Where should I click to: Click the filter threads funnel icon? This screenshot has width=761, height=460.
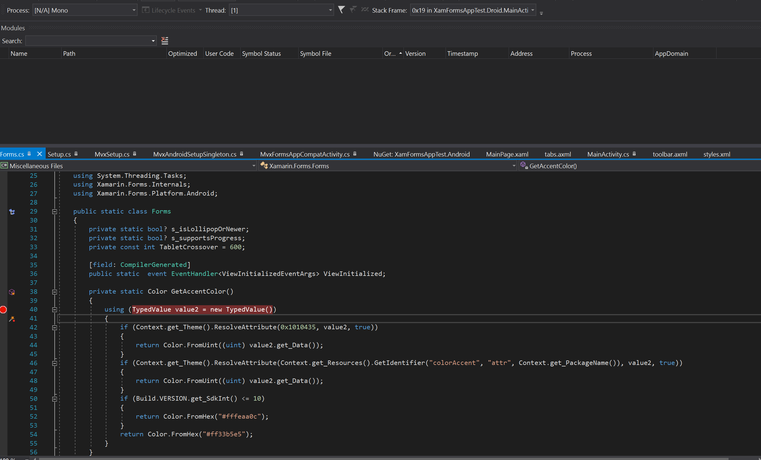point(341,10)
